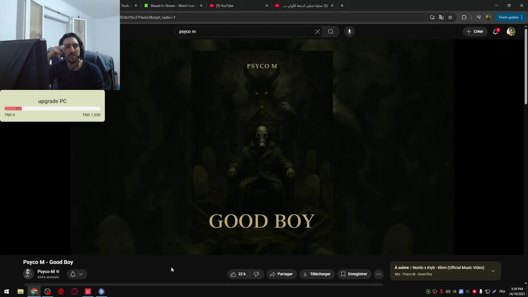Image resolution: width=528 pixels, height=297 pixels.
Task: Clear the YouTube search box text
Action: [x=318, y=31]
